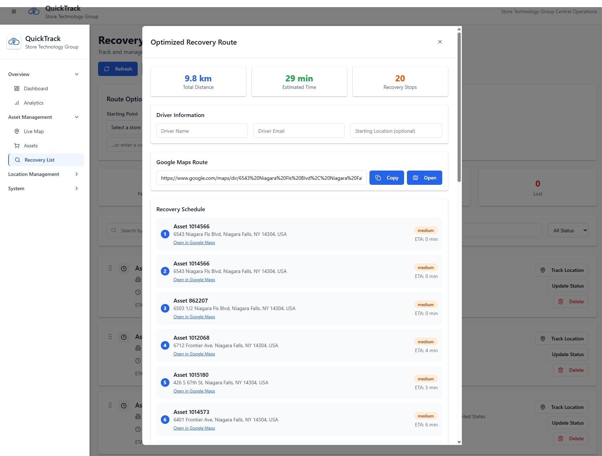Select the Dashboard grid icon

(x=16, y=88)
